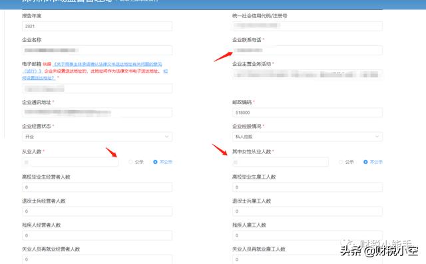Select 不公示 radio for 其中女性从业人数
The width and height of the screenshot is (426, 264).
coord(365,162)
